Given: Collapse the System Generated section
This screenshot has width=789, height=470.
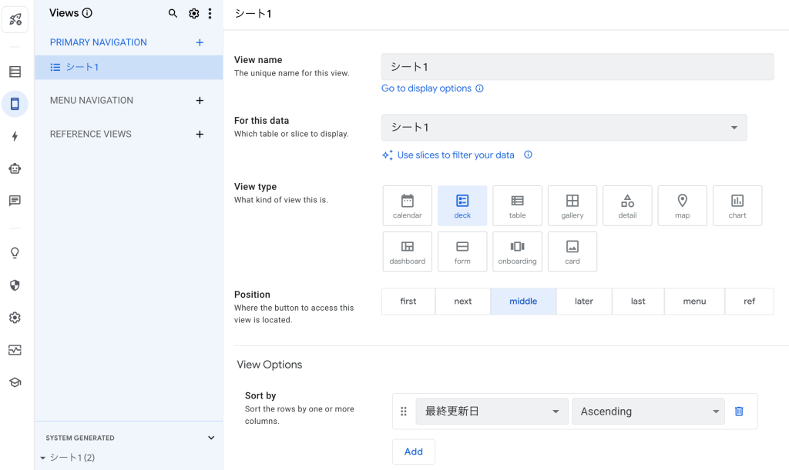Looking at the screenshot, I should [211, 438].
